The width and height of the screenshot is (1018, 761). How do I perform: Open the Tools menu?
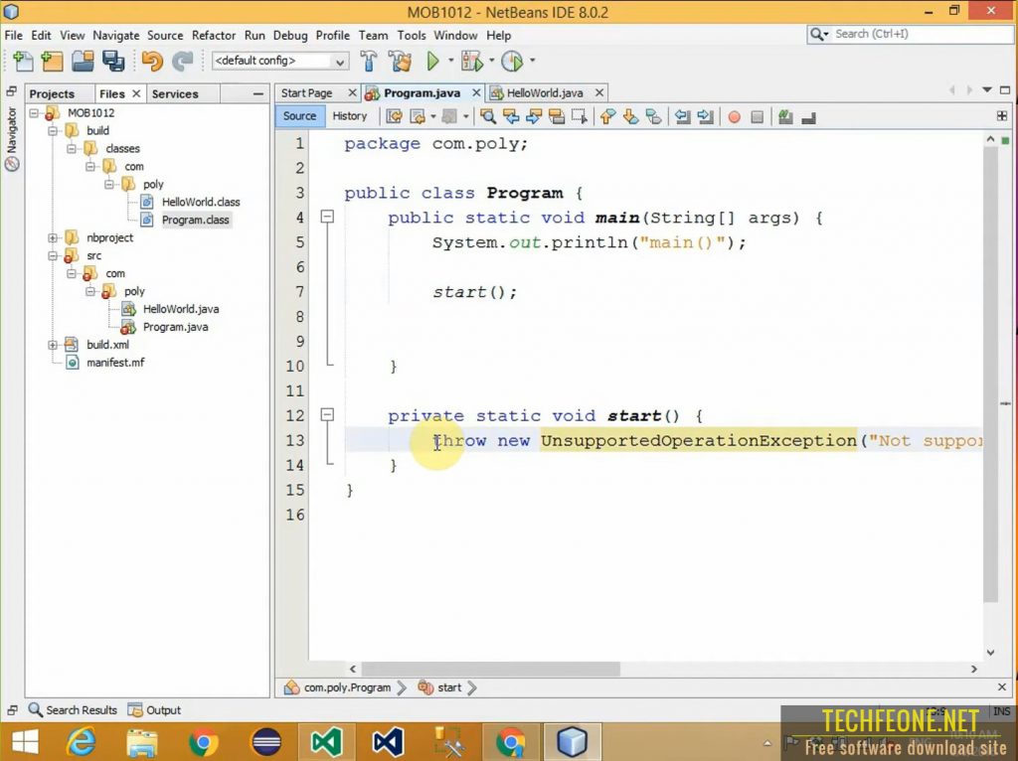click(x=412, y=36)
